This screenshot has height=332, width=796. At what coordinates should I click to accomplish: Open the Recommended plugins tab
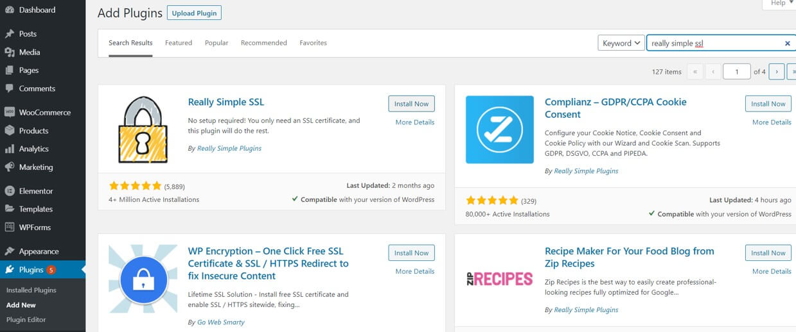tap(263, 43)
